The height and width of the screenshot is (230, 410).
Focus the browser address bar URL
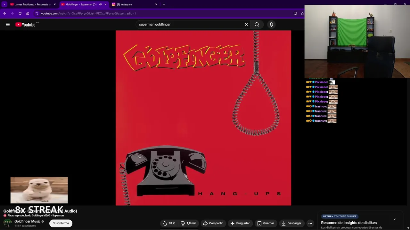point(88,13)
